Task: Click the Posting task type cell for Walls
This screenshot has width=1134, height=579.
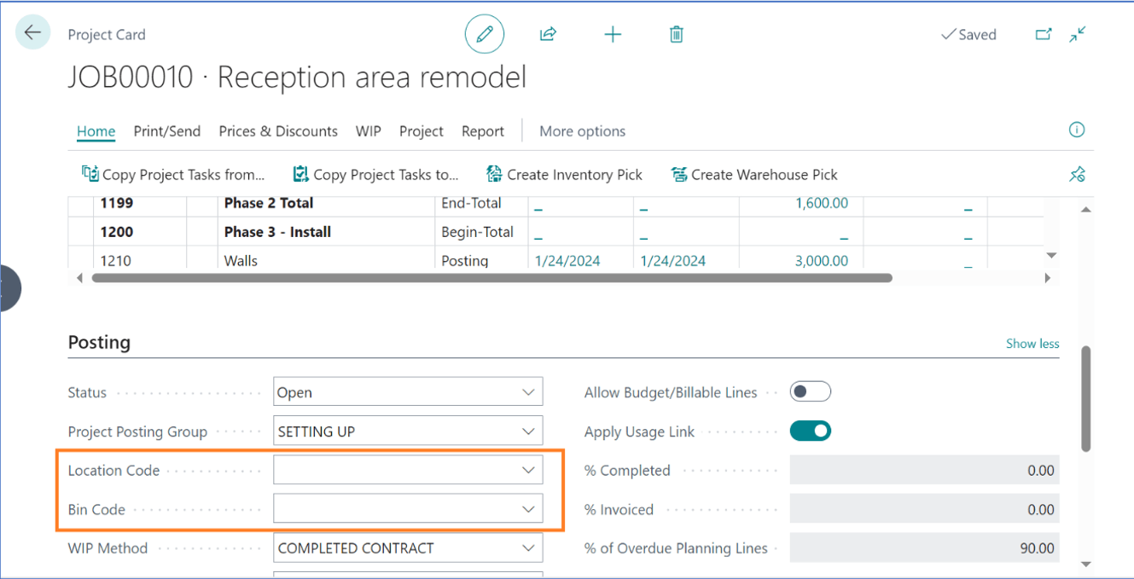Action: [465, 261]
